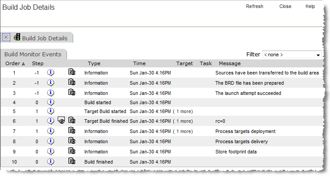Viewport: 330px width, 176px height.
Task: Click the info icon in Target Build started row
Action: pyautogui.click(x=51, y=111)
